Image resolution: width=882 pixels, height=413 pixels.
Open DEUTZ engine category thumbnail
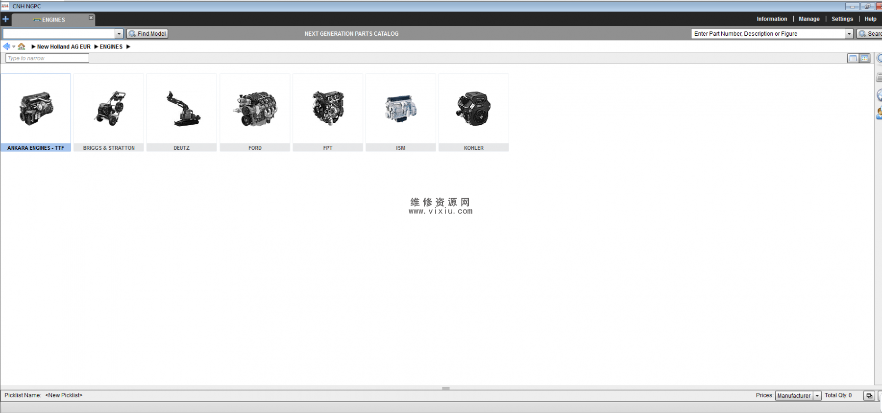181,109
